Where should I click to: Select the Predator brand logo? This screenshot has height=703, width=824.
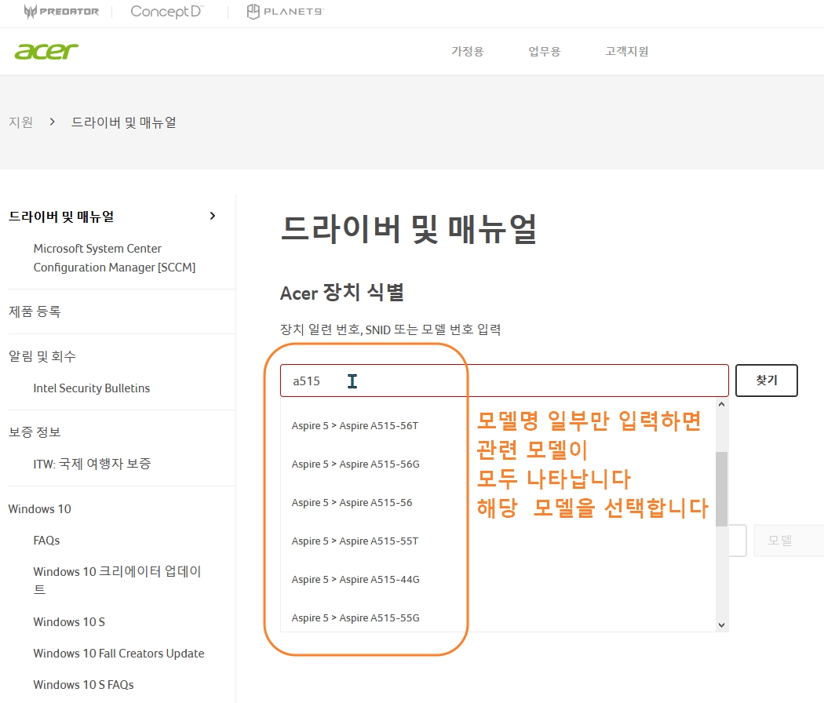[60, 12]
